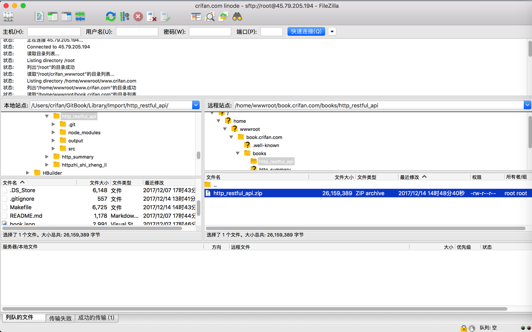Toggle directory comparison magnifier icon
This screenshot has width=532, height=332.
(x=210, y=17)
